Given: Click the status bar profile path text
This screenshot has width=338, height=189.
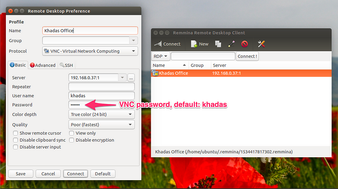Looking at the screenshot, I should tap(224, 152).
